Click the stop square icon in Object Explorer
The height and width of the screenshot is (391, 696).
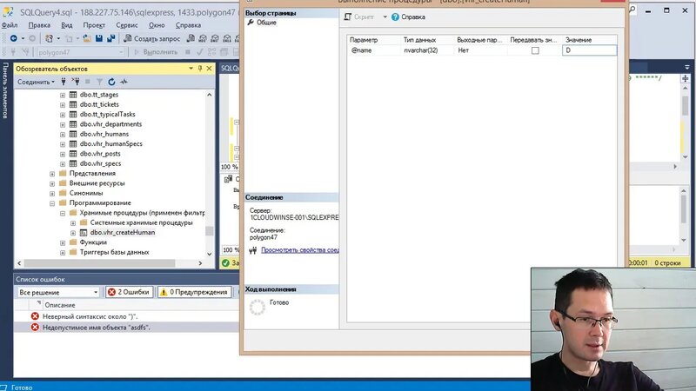pos(88,82)
